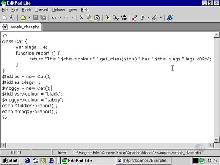Open the Help menu
The width and height of the screenshot is (220, 165).
(84, 10)
